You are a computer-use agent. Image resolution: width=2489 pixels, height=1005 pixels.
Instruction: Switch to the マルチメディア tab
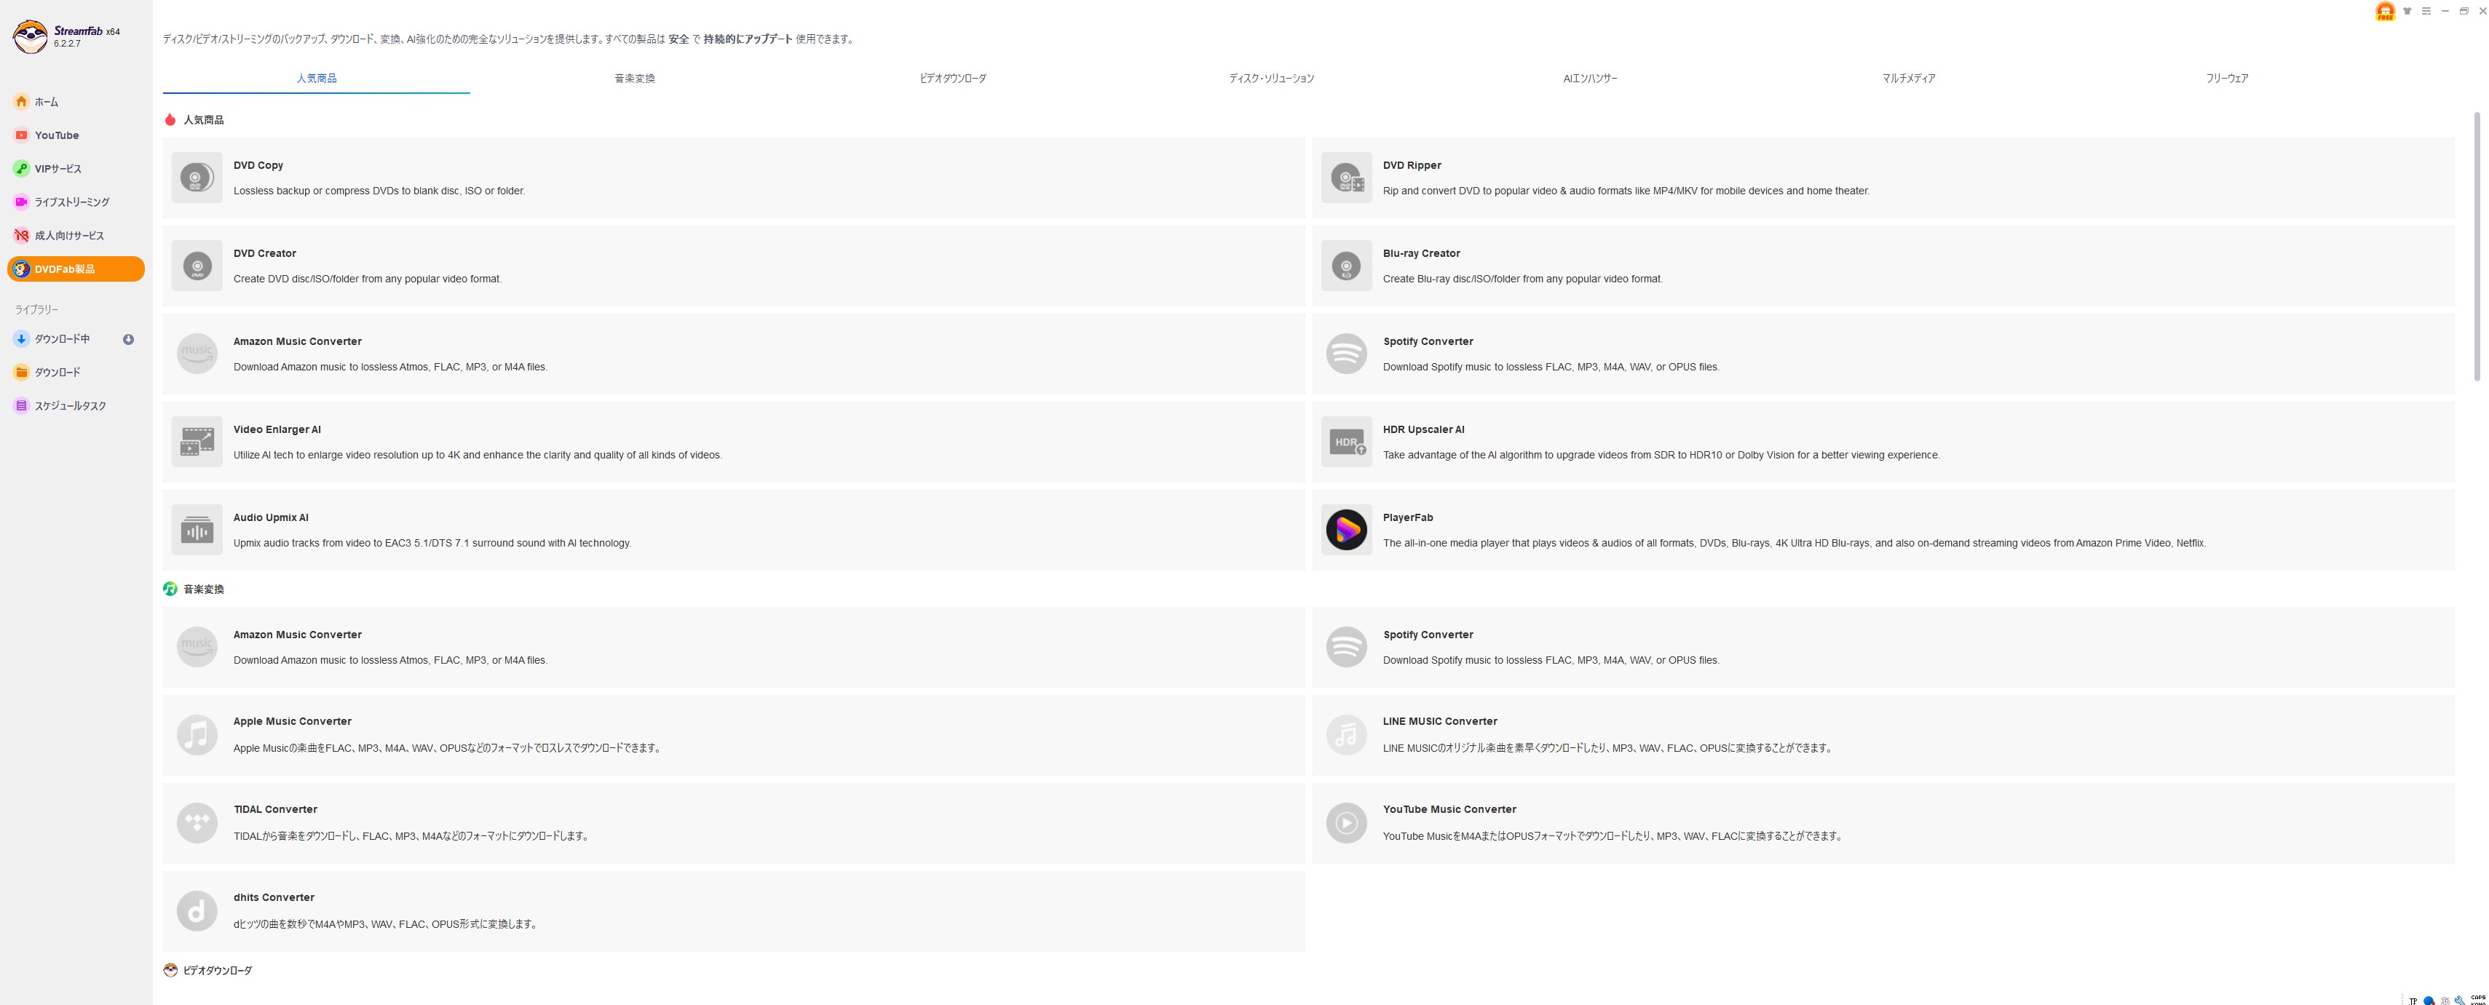(x=1908, y=79)
